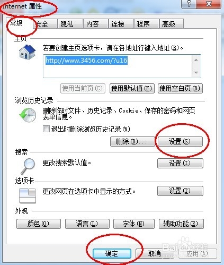Open the 颜色(O) appearance settings
Image resolution: width=224 pixels, height=265 pixels.
(39, 224)
